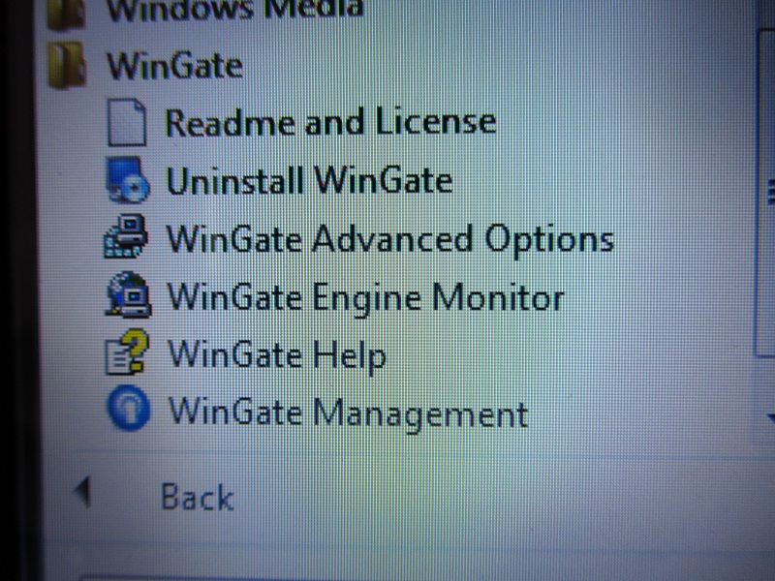
Task: Click the program list scrollbar thumb
Action: click(765, 192)
